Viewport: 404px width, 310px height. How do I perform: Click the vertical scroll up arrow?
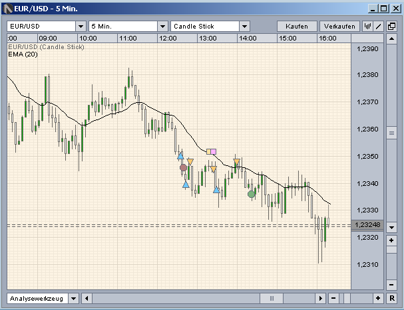click(x=391, y=39)
